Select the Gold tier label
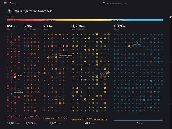The image size is (172, 129). [8, 29]
